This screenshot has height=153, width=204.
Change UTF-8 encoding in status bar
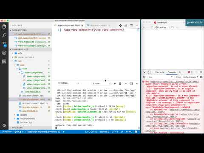pyautogui.click(x=115, y=132)
